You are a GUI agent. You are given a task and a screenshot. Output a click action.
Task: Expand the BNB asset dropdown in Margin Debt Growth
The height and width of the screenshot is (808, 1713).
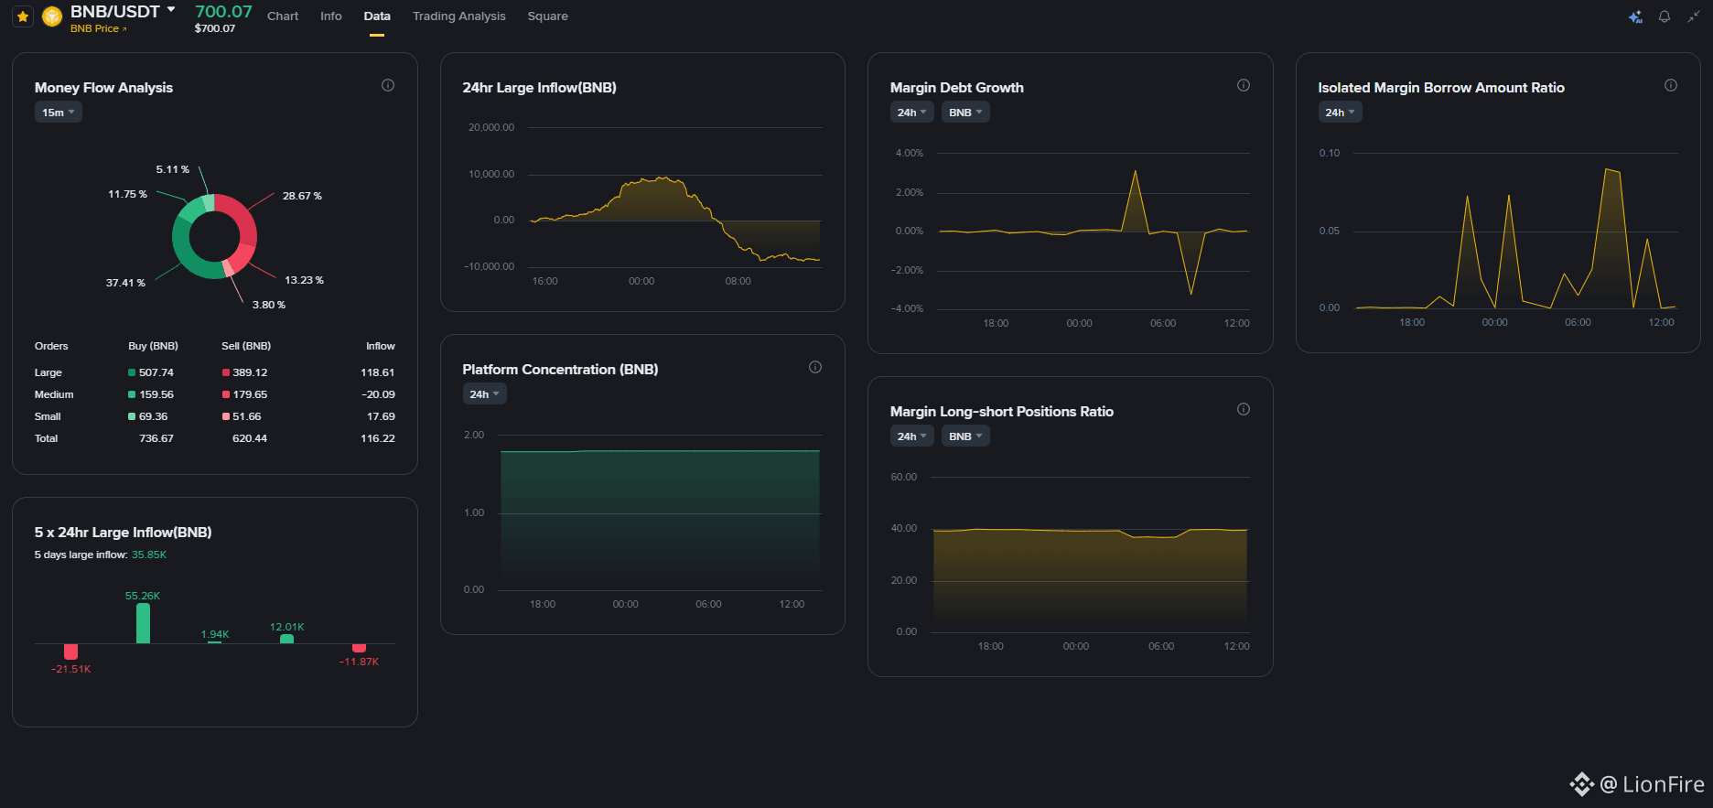[965, 113]
